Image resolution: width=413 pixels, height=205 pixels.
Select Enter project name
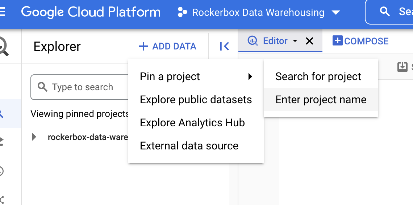321,100
